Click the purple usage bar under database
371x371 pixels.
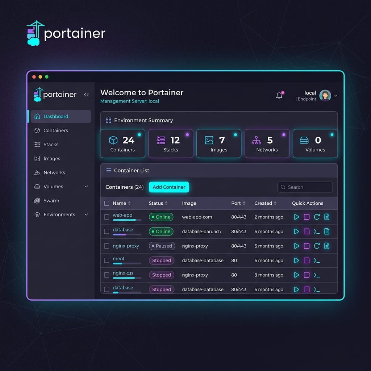point(127,235)
